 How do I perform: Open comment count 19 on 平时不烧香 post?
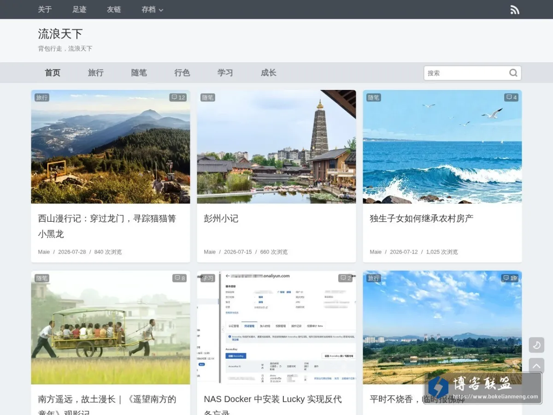coord(510,278)
